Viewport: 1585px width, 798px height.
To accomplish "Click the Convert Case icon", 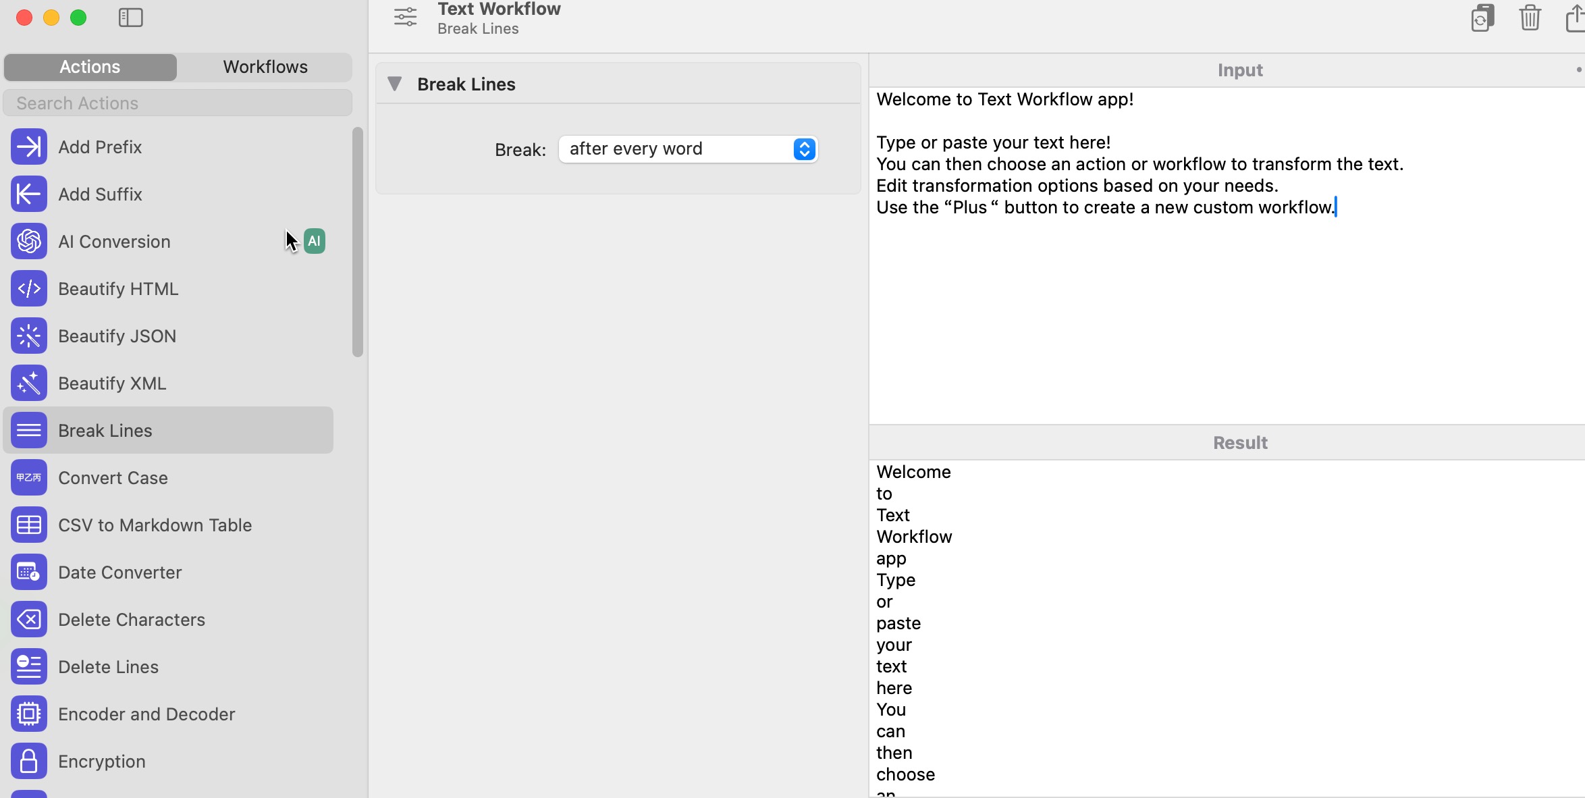I will (x=29, y=477).
